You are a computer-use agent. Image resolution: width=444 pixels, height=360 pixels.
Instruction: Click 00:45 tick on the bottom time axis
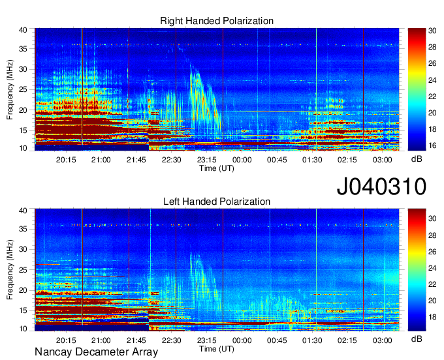(277, 340)
